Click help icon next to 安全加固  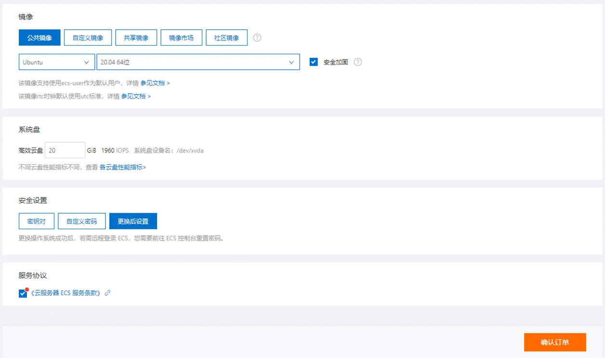pyautogui.click(x=358, y=62)
